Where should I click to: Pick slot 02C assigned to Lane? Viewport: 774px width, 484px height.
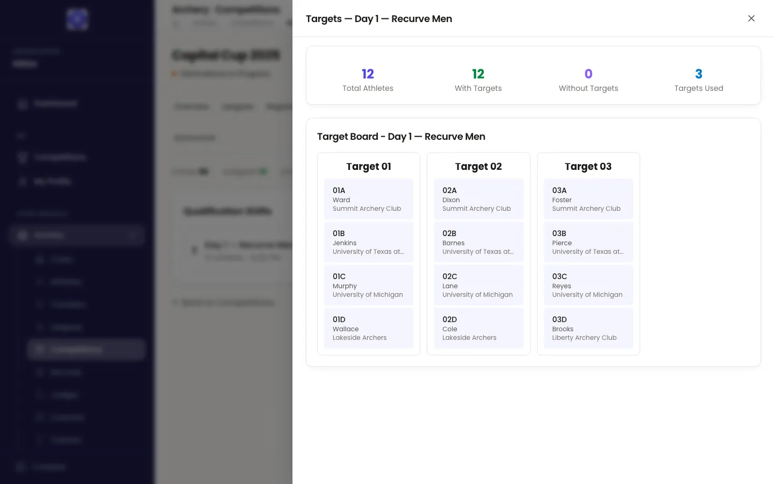[478, 285]
